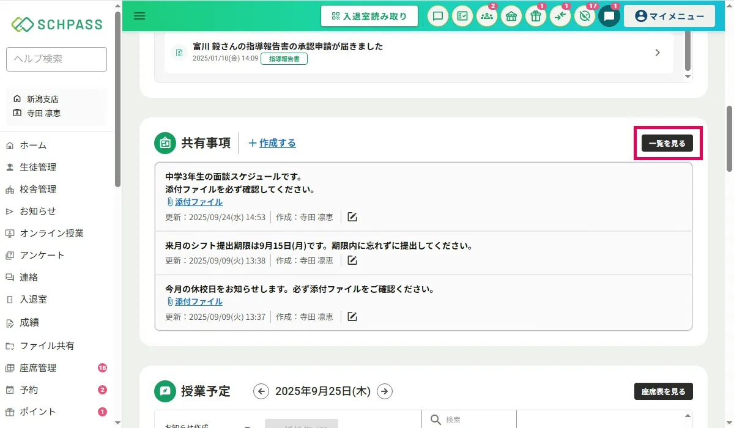Open the マイメニュー dropdown
Screen dimensions: 734x428
point(669,17)
